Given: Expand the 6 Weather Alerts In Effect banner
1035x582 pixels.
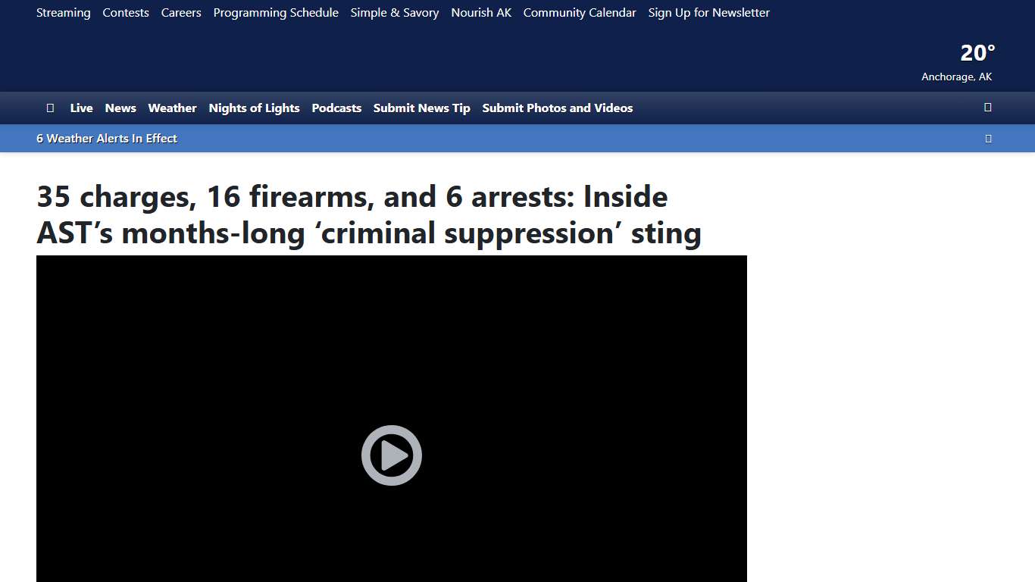Looking at the screenshot, I should pyautogui.click(x=106, y=138).
